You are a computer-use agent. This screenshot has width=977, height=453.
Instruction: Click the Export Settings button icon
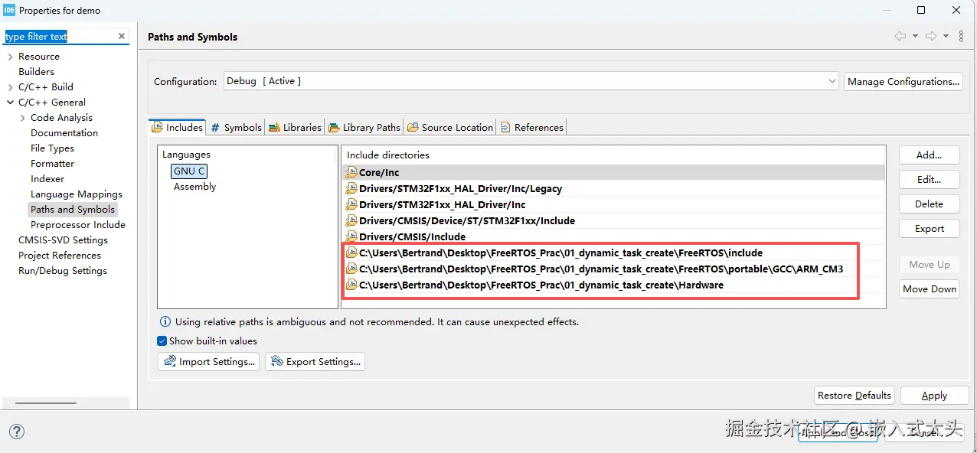[x=276, y=361]
